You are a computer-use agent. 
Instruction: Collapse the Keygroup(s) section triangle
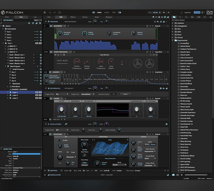[46, 88]
